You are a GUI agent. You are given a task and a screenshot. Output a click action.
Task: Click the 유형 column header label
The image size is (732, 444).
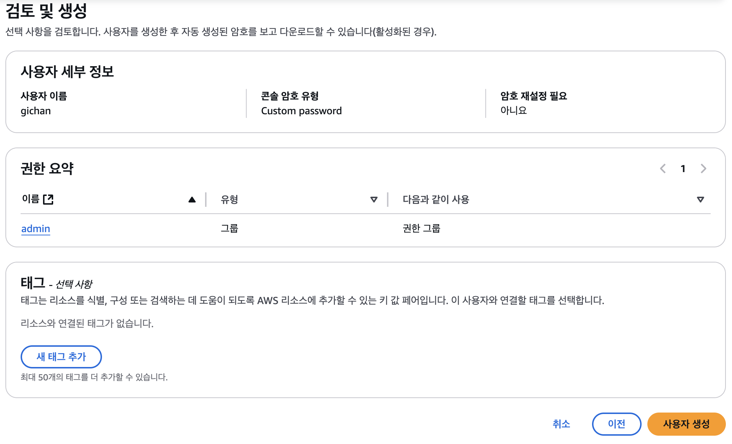[x=229, y=200]
